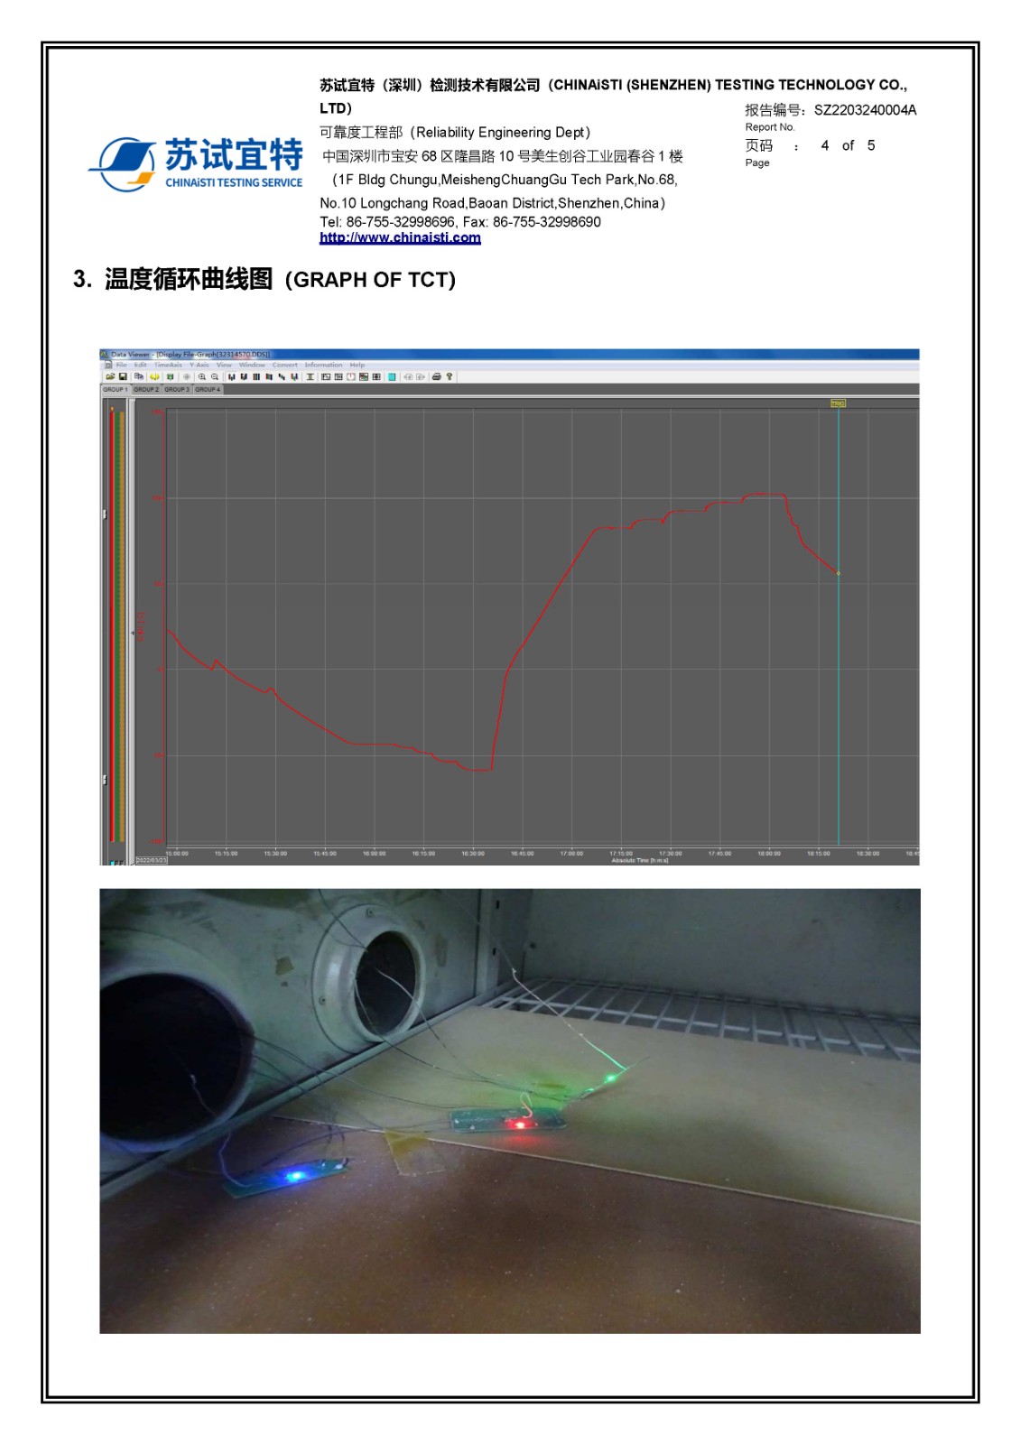The width and height of the screenshot is (1020, 1444).
Task: Click the red channel color bar
Action: pos(112,632)
